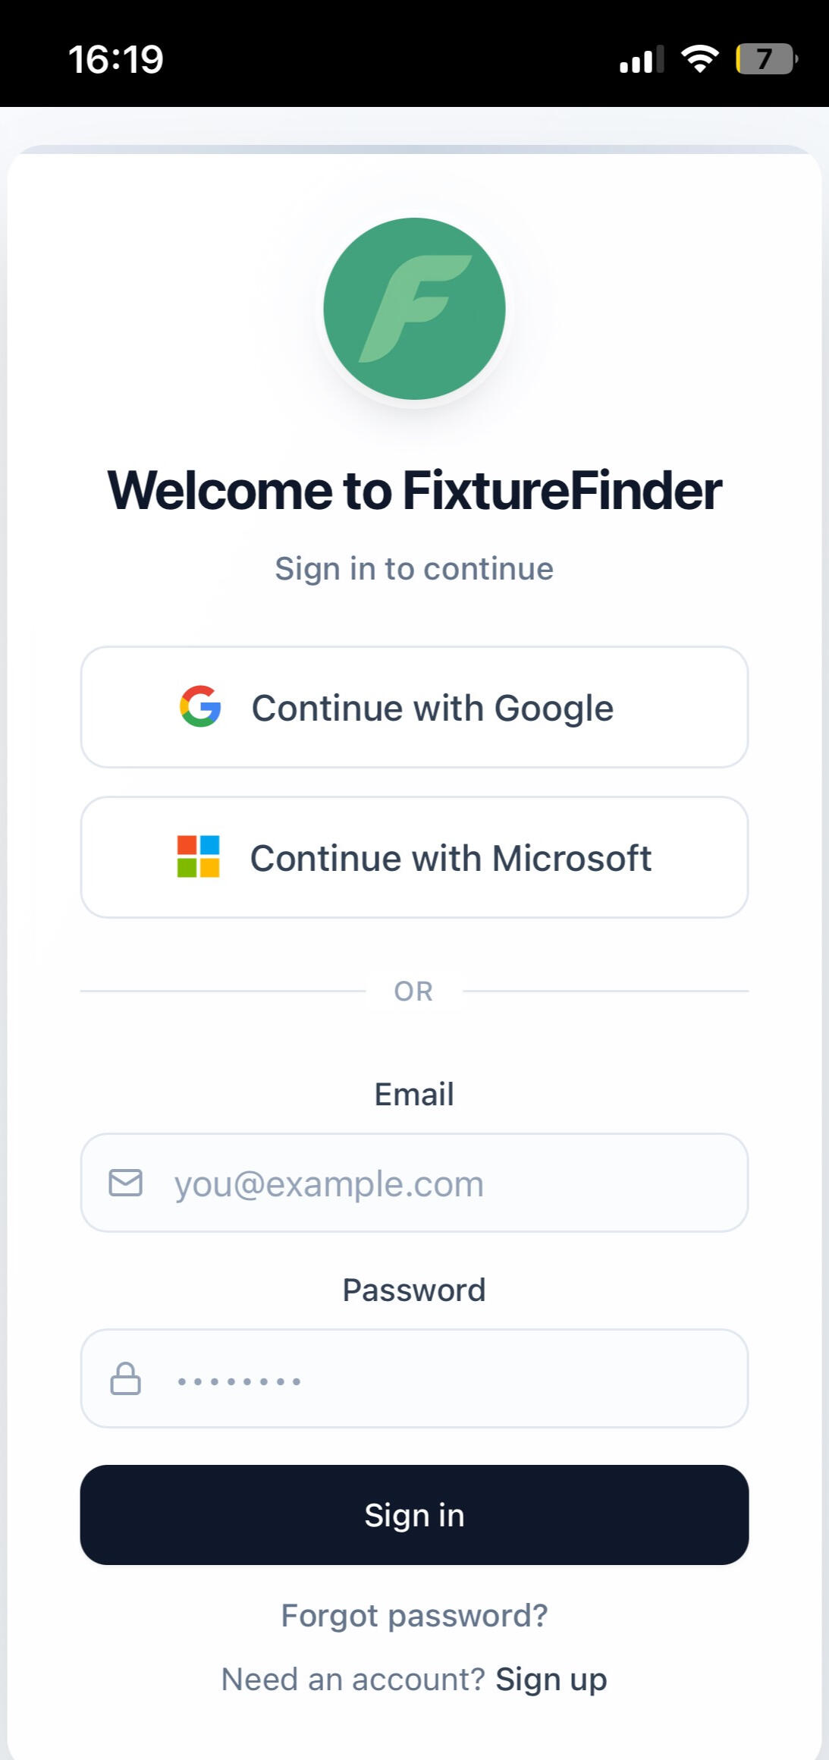Click the Sign in to continue subtitle
This screenshot has width=829, height=1760.
(414, 569)
